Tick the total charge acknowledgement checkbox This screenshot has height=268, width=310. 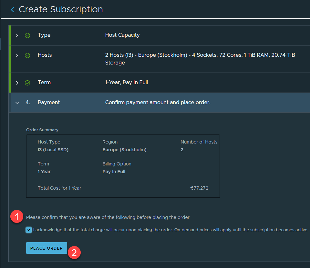click(x=29, y=230)
